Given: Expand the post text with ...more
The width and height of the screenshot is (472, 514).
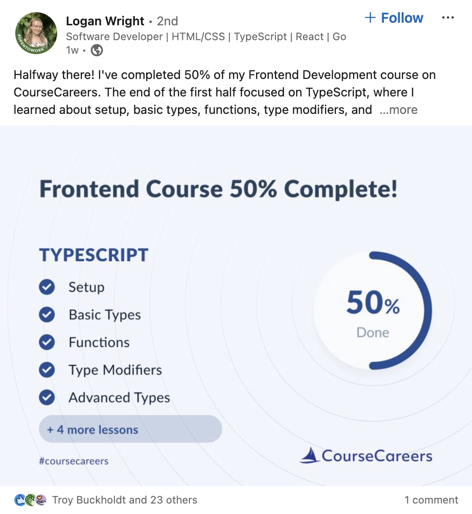Looking at the screenshot, I should (399, 110).
